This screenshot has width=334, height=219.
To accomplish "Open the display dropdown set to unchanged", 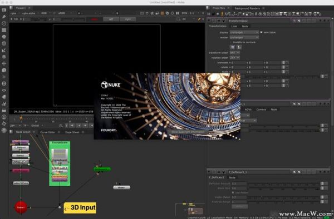I will pos(244,32).
